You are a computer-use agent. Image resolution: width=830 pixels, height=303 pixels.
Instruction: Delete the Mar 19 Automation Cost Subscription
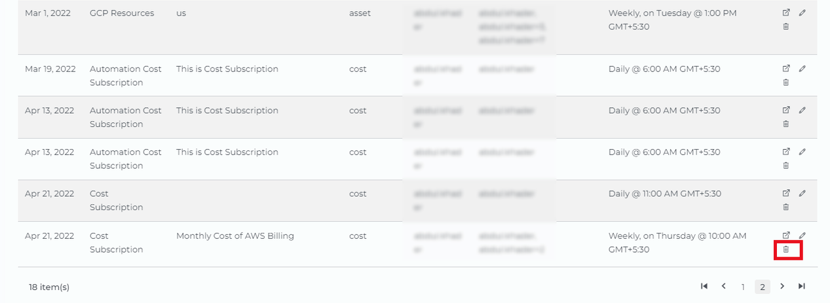click(786, 82)
